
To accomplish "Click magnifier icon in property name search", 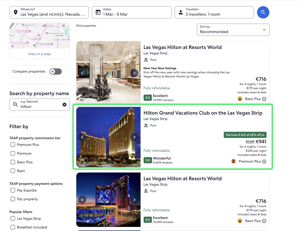I will (x=15, y=104).
